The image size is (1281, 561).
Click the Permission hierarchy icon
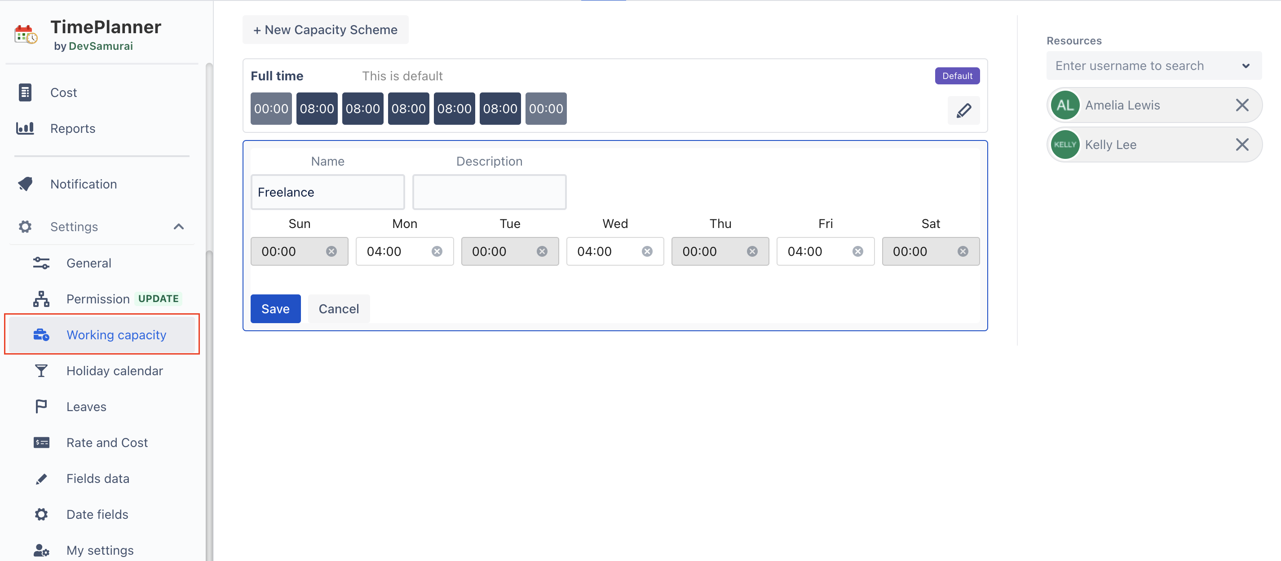(x=41, y=298)
